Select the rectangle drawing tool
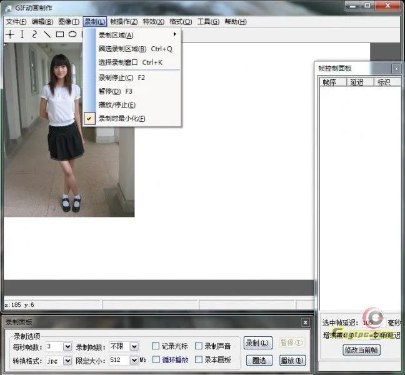Image resolution: width=405 pixels, height=375 pixels. (x=60, y=34)
